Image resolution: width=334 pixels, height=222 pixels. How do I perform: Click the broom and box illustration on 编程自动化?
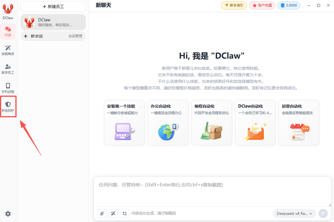click(x=212, y=131)
